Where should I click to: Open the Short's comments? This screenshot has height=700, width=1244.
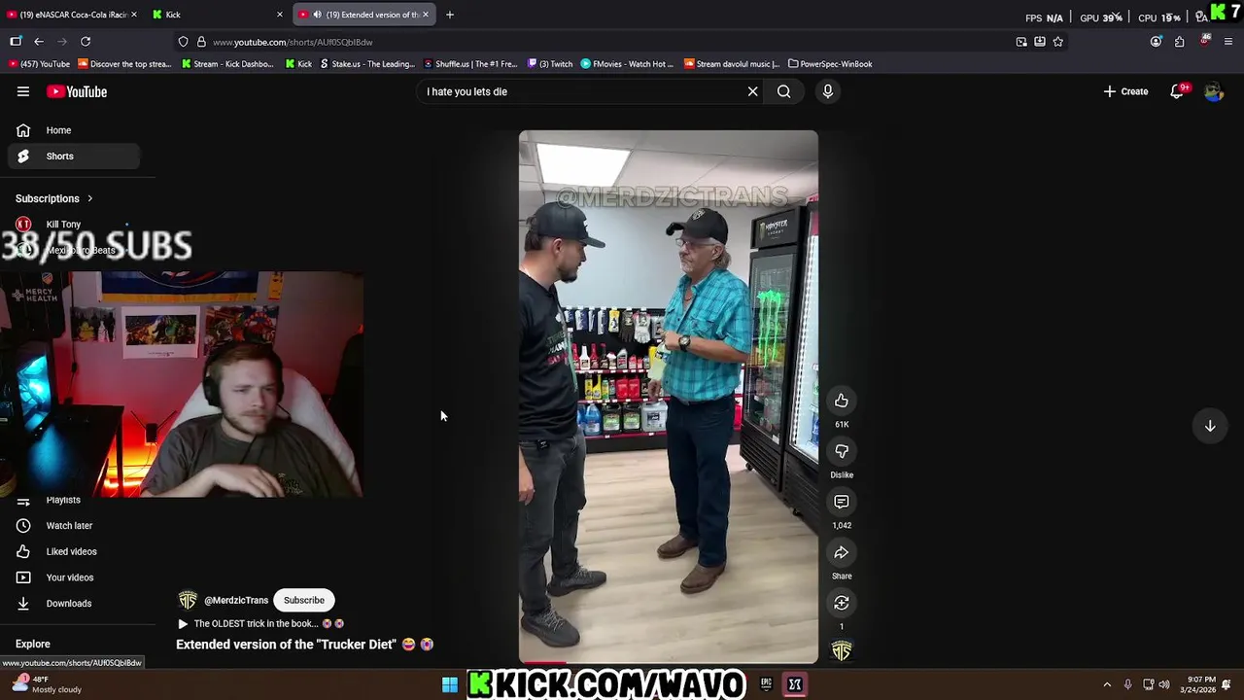(x=842, y=502)
